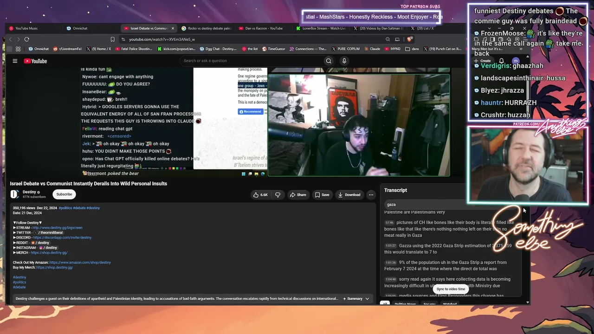Save the video to a playlist
The height and width of the screenshot is (334, 594).
click(322, 195)
